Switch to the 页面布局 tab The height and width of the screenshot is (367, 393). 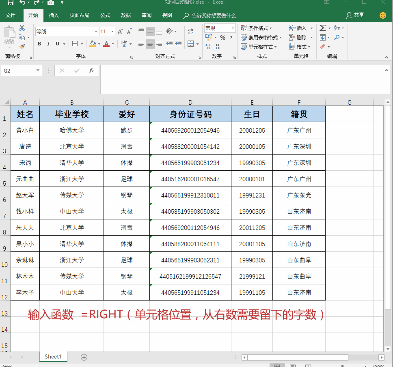click(x=79, y=15)
